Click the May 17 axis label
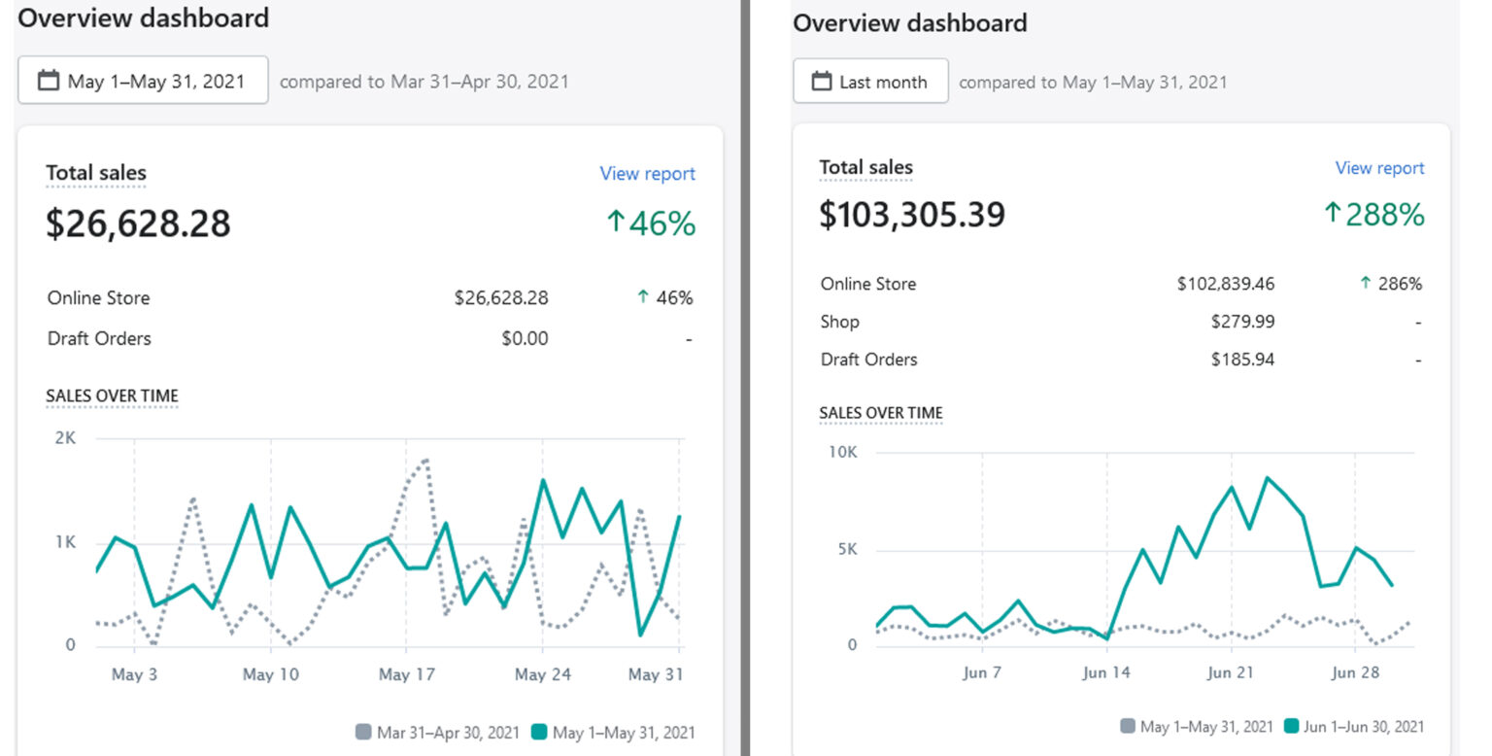 coord(407,674)
